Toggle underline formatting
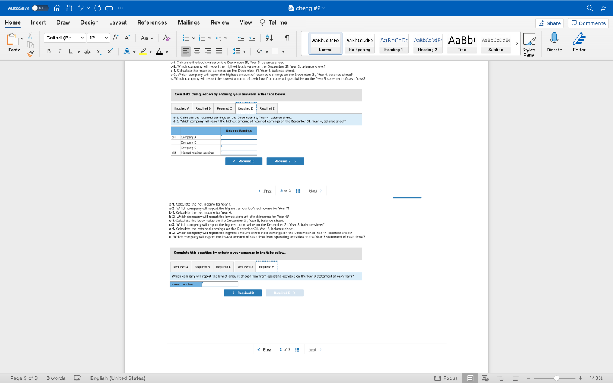 (x=71, y=51)
